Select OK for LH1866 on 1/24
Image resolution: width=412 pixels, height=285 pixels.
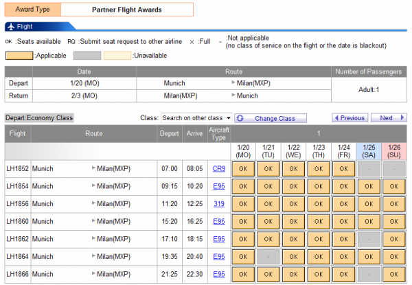point(344,275)
